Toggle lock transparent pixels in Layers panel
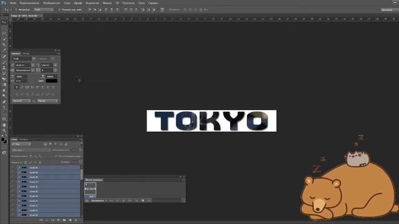Screen dimensions: 399x224 click(x=26, y=162)
